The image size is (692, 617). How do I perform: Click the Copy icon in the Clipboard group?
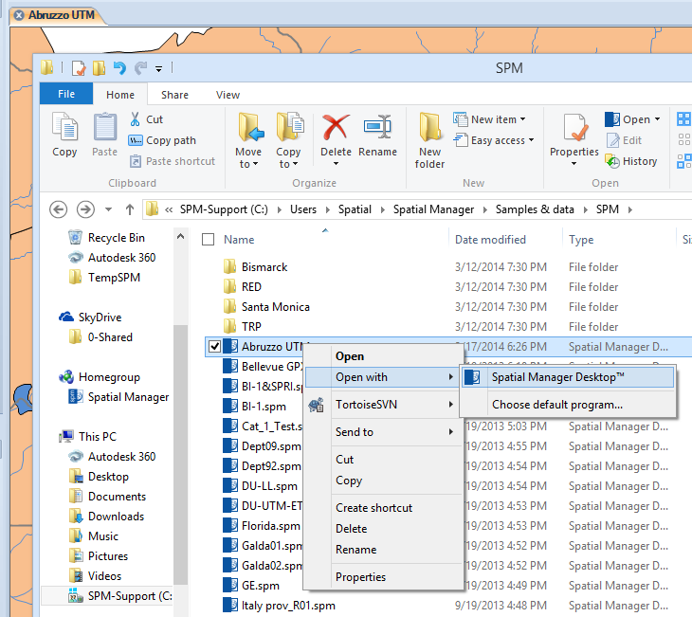[x=64, y=129]
